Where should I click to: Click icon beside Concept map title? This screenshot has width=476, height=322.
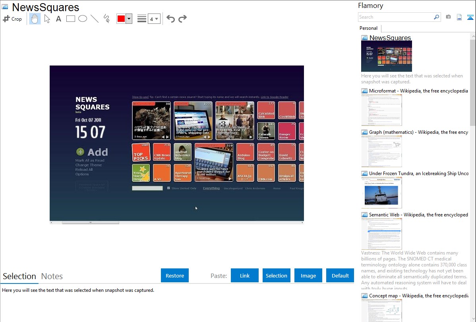tap(364, 295)
